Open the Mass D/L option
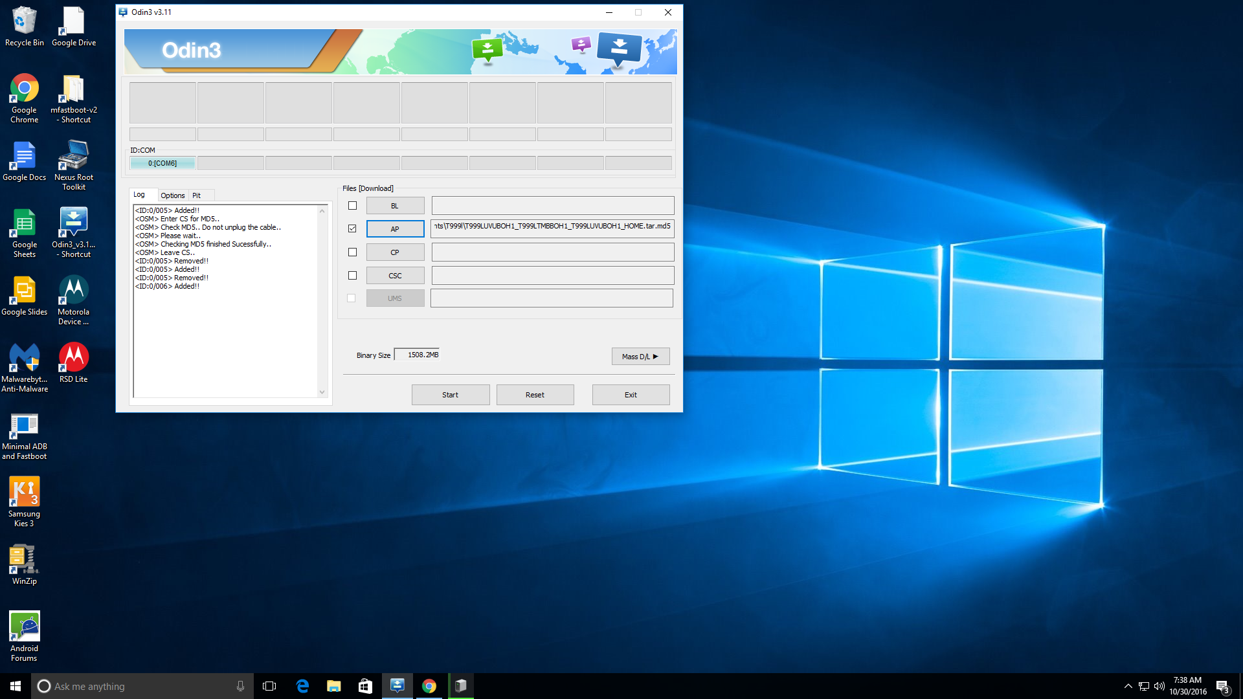Image resolution: width=1243 pixels, height=699 pixels. 640,357
